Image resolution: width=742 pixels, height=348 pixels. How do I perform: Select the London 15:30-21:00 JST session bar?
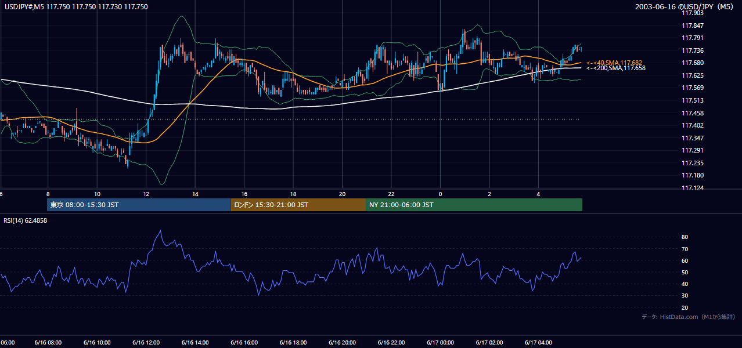tap(298, 205)
